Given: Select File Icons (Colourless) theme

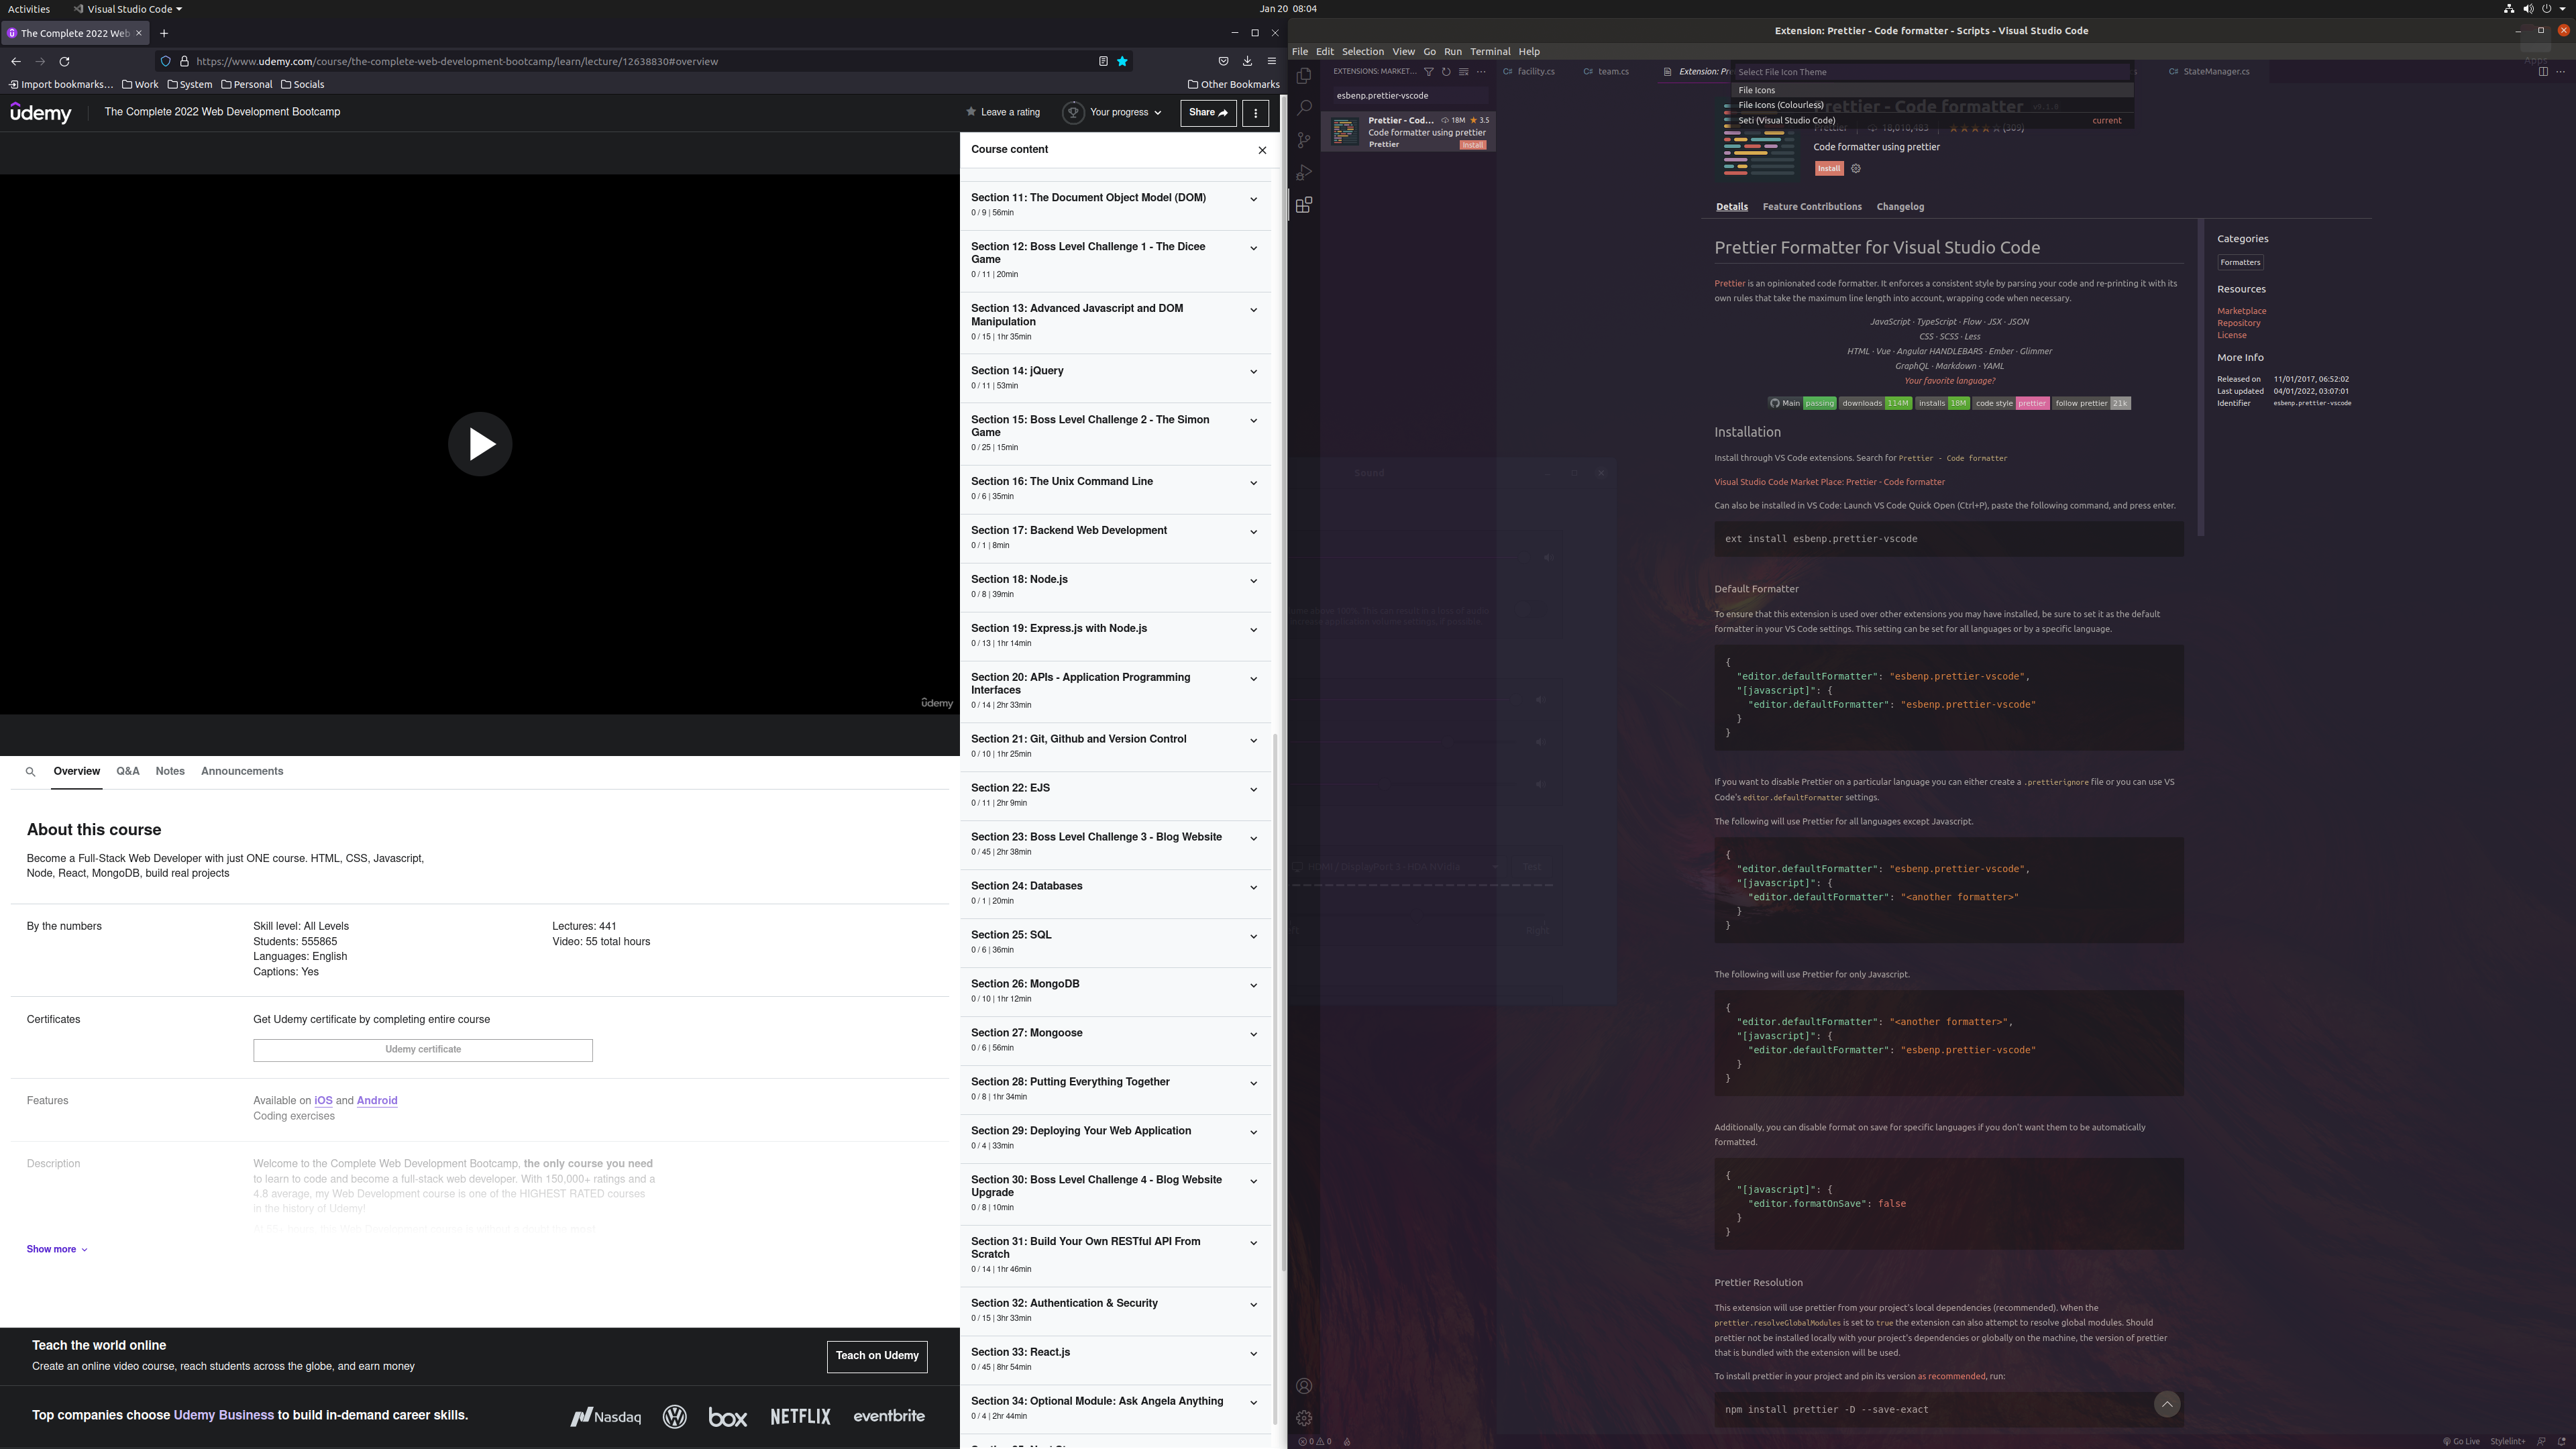Looking at the screenshot, I should point(1931,105).
